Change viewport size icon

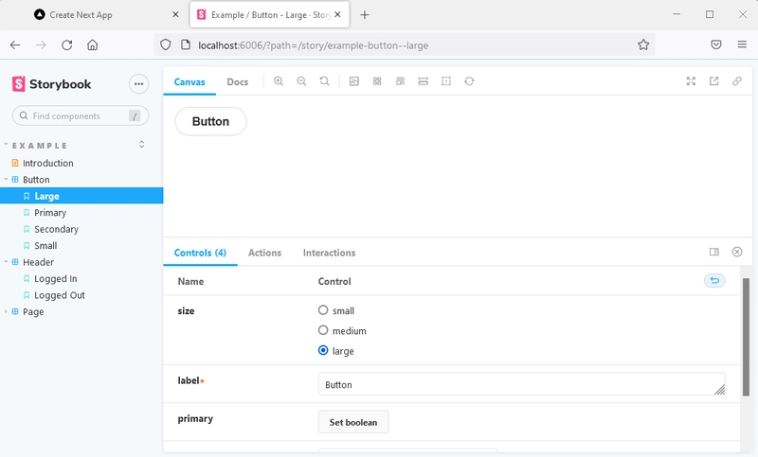400,81
